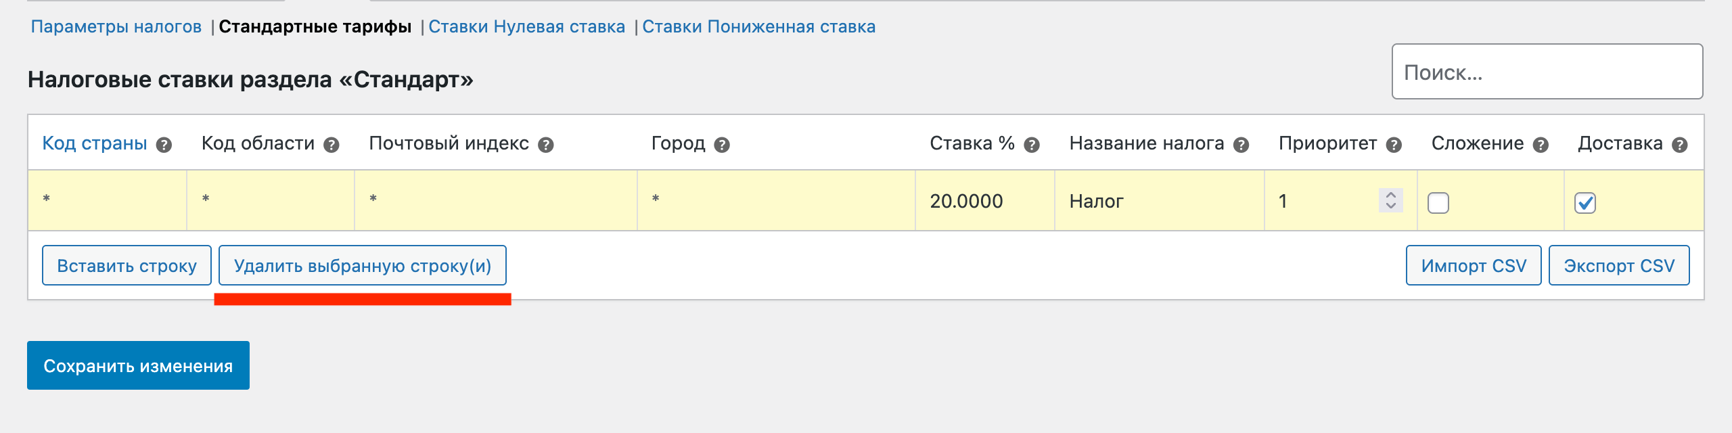
Task: Click help icon beside Почтовый индекс
Action: (x=545, y=145)
